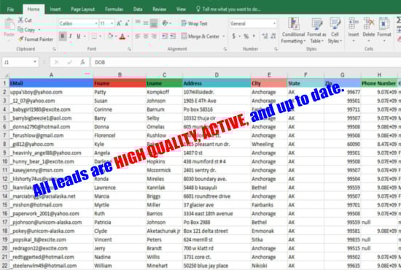Click the Increase Indent icon
The height and width of the screenshot is (270, 401).
point(173,36)
